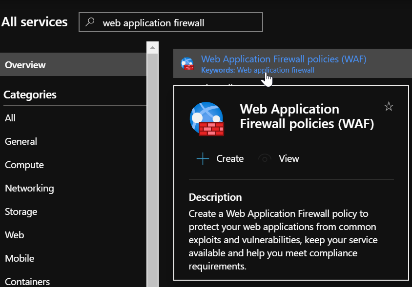Select the All category
Viewport: 412px width, 287px height.
coord(10,118)
